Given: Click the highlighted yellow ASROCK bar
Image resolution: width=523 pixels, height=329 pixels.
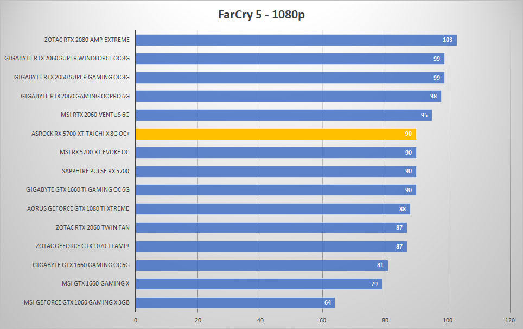Looking at the screenshot, I should [x=276, y=134].
